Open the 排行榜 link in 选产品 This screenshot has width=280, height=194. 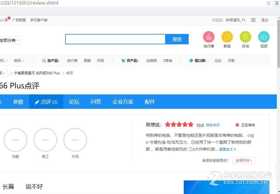point(72,61)
